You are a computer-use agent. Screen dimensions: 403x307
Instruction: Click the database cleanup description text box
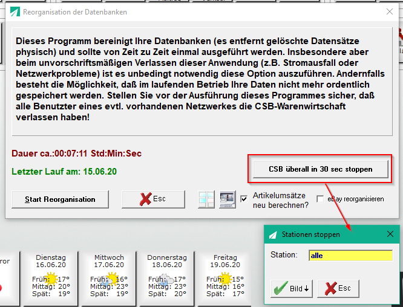click(x=202, y=82)
